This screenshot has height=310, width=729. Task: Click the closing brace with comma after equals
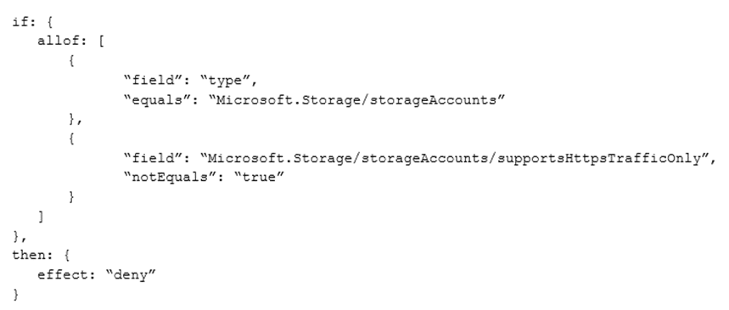76,120
